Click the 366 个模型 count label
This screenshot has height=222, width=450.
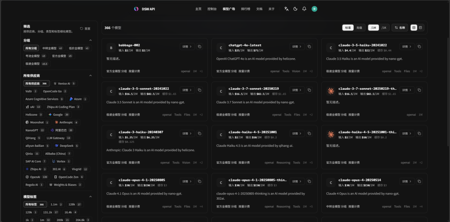pos(113,28)
